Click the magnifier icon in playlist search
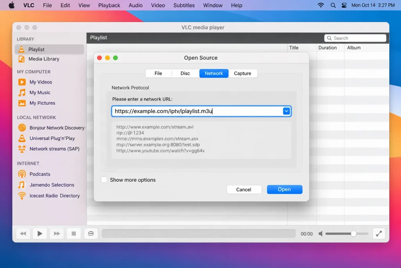The height and width of the screenshot is (268, 401). click(329, 38)
